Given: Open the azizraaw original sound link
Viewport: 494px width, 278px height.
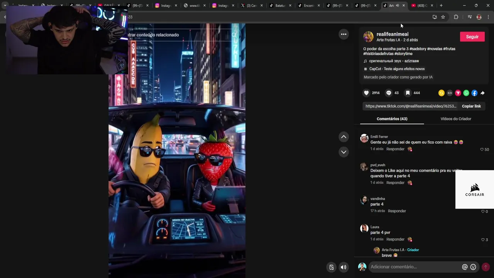Looking at the screenshot, I should pos(394,61).
